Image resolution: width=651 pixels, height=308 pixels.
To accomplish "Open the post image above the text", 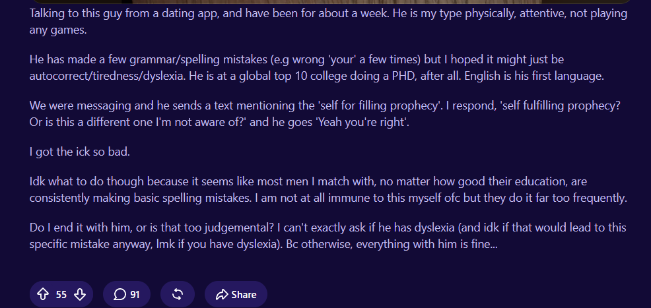I will click(x=331, y=2).
